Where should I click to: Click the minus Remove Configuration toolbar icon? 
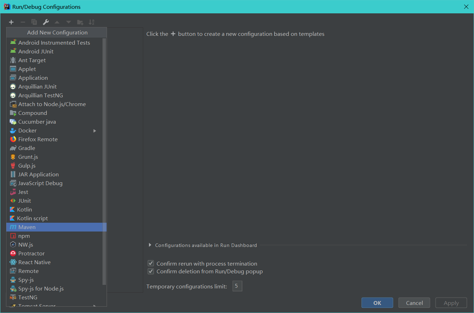(23, 22)
